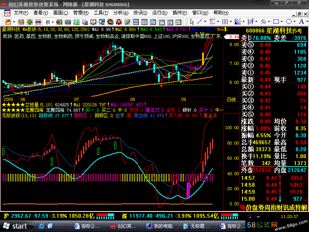Select the vertical cycle lines tool
This screenshot has width=309, height=232.
pyautogui.click(x=225, y=21)
